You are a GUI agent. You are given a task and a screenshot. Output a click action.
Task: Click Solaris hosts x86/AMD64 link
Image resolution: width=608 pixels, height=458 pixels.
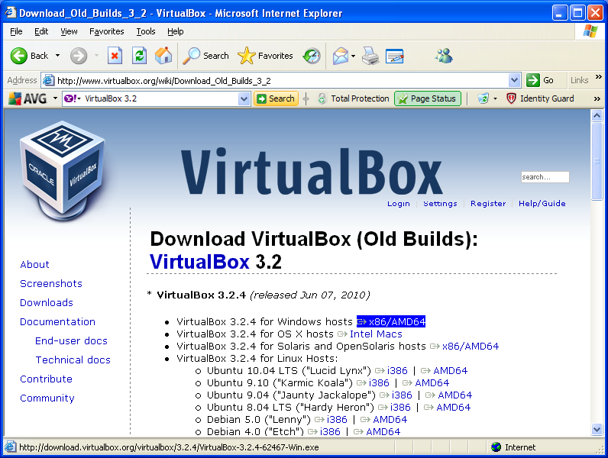point(471,346)
